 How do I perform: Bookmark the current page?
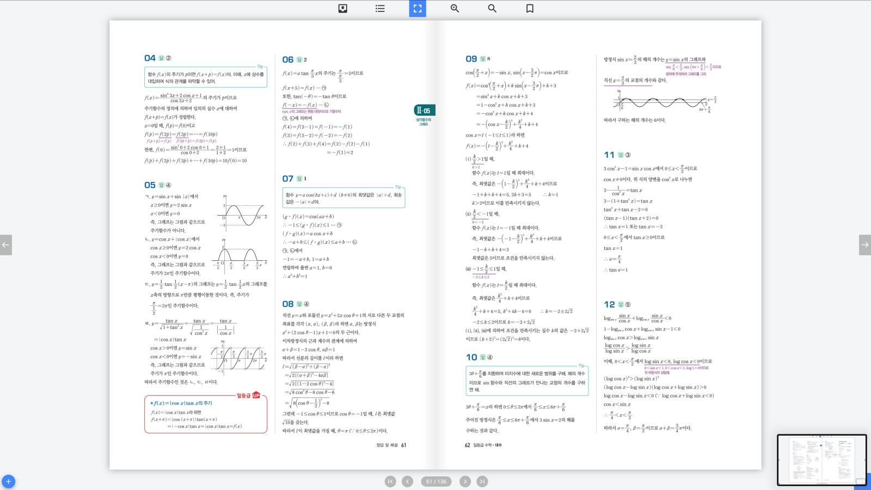[x=530, y=8]
